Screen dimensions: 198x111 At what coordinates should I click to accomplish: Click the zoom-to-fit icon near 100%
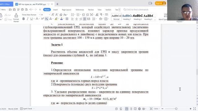pos(151,109)
